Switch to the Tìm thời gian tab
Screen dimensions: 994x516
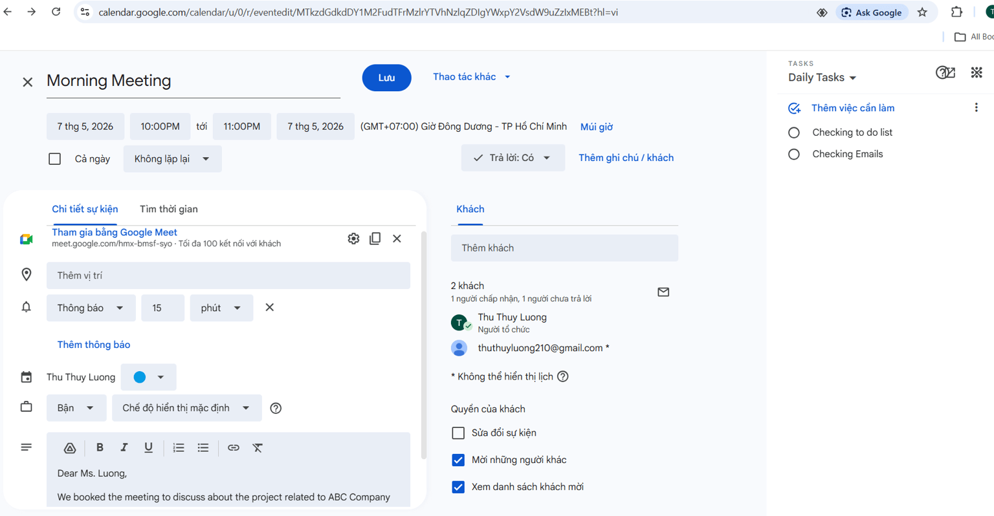(x=169, y=209)
